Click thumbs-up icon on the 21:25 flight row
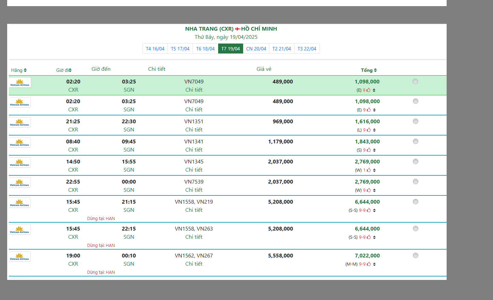The width and height of the screenshot is (493, 300). coord(369,130)
